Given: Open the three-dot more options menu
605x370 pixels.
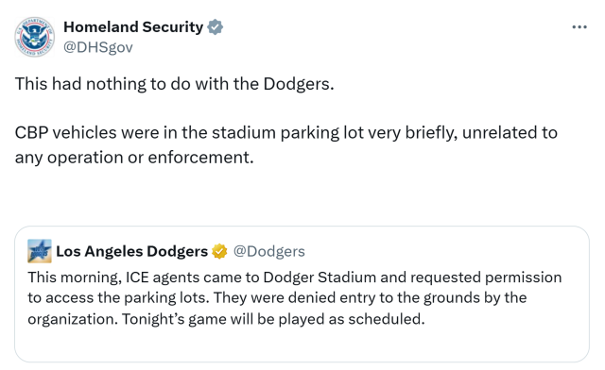Looking at the screenshot, I should pyautogui.click(x=579, y=27).
